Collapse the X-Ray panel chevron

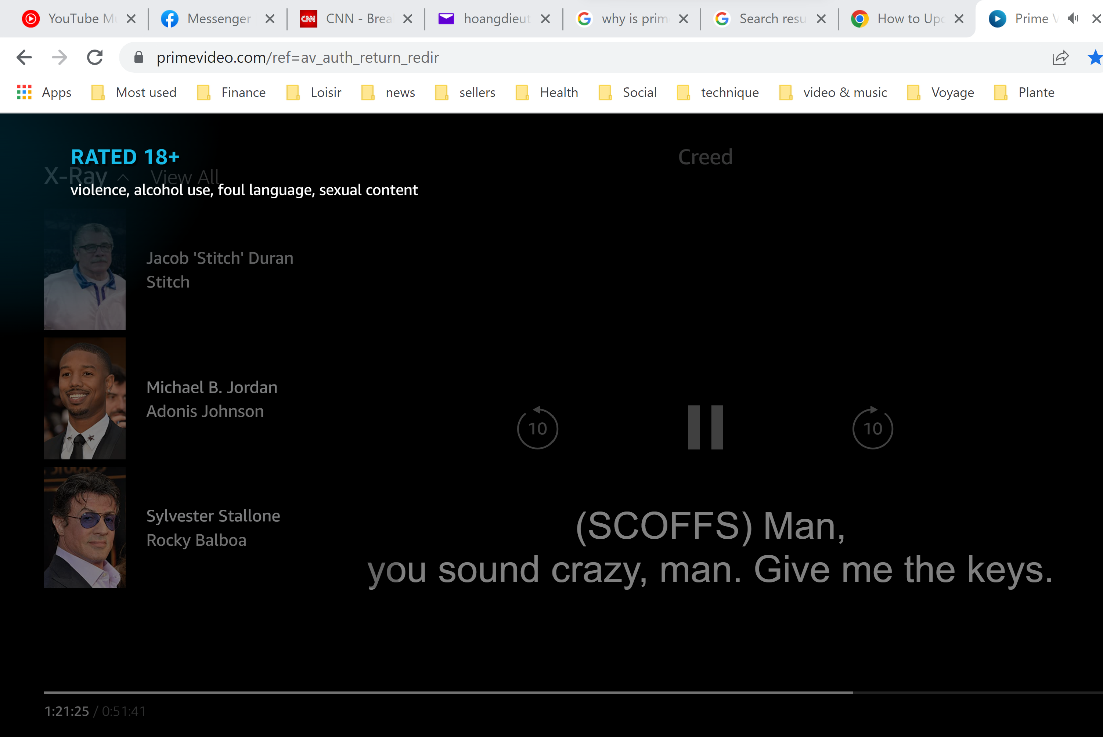click(x=123, y=177)
